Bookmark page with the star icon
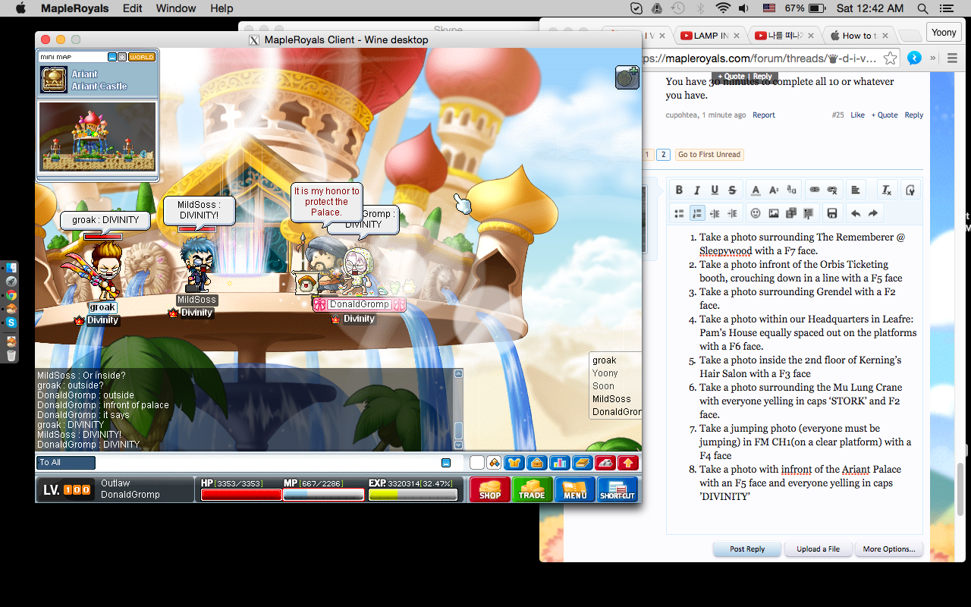Image resolution: width=971 pixels, height=607 pixels. pyautogui.click(x=891, y=58)
